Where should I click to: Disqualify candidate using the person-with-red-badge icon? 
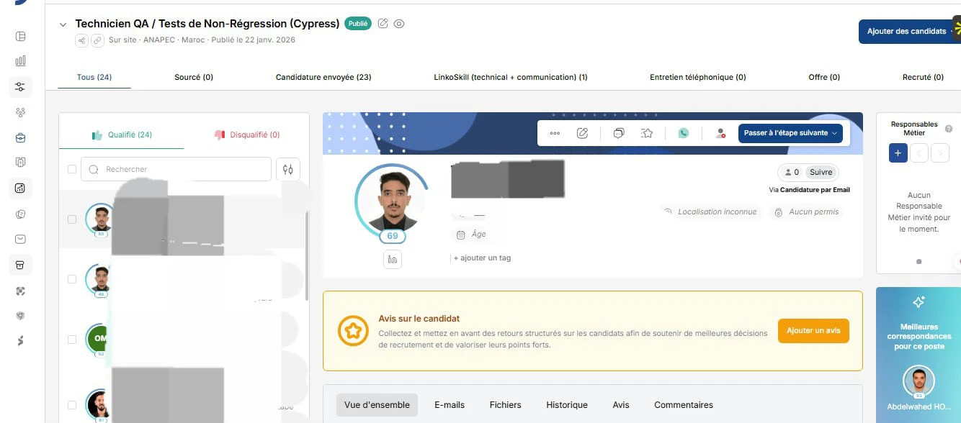[x=720, y=132]
